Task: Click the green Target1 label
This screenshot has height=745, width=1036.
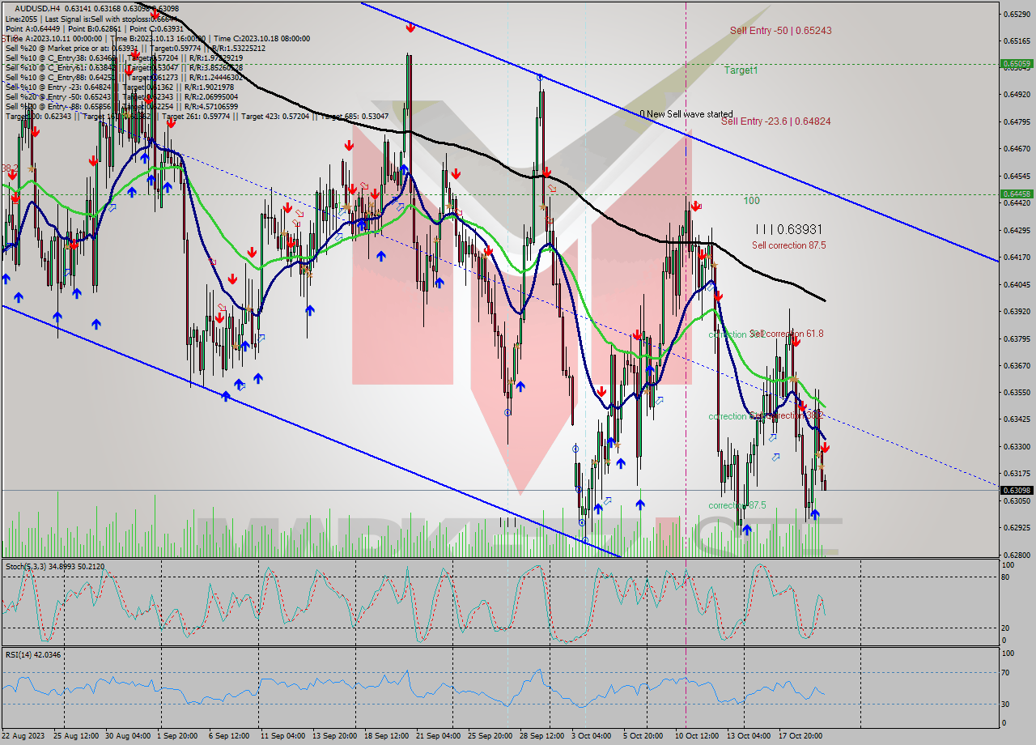Action: pyautogui.click(x=741, y=70)
